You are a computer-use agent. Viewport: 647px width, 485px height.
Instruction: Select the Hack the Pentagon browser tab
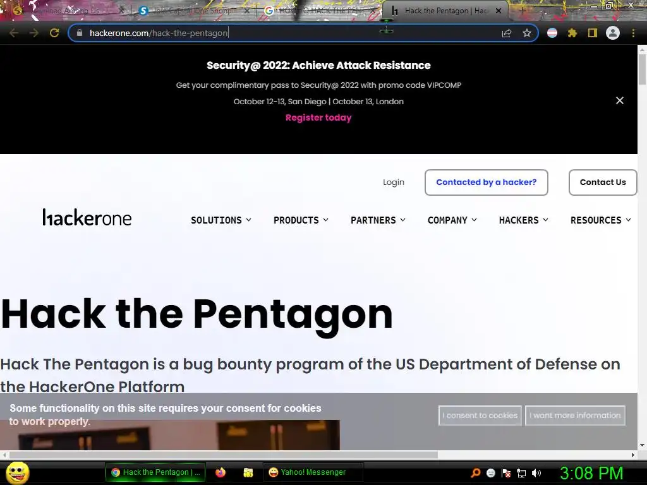click(x=445, y=11)
